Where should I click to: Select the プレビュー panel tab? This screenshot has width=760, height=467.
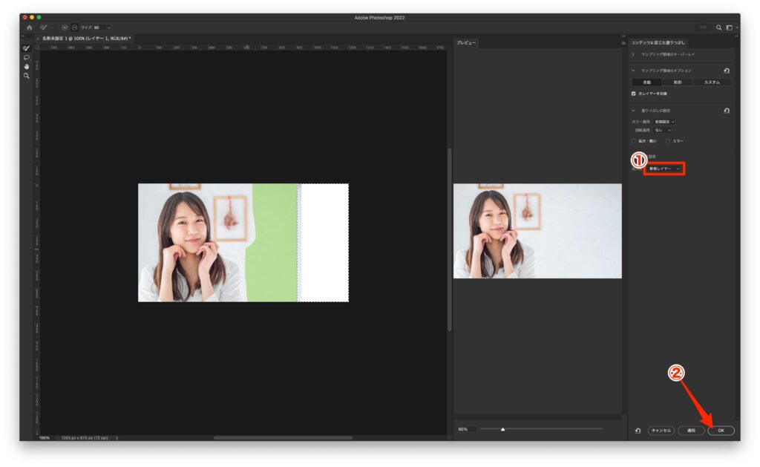(466, 42)
